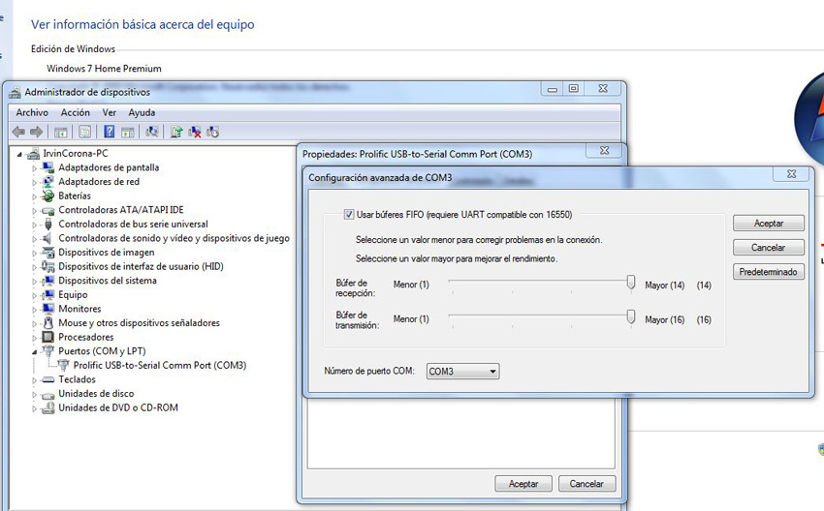Image resolution: width=824 pixels, height=511 pixels.
Task: Select the USB bus serie universal icon
Action: tap(48, 224)
